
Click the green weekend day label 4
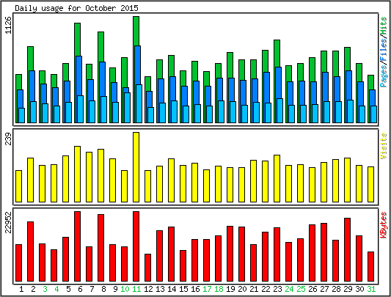[x=56, y=289]
